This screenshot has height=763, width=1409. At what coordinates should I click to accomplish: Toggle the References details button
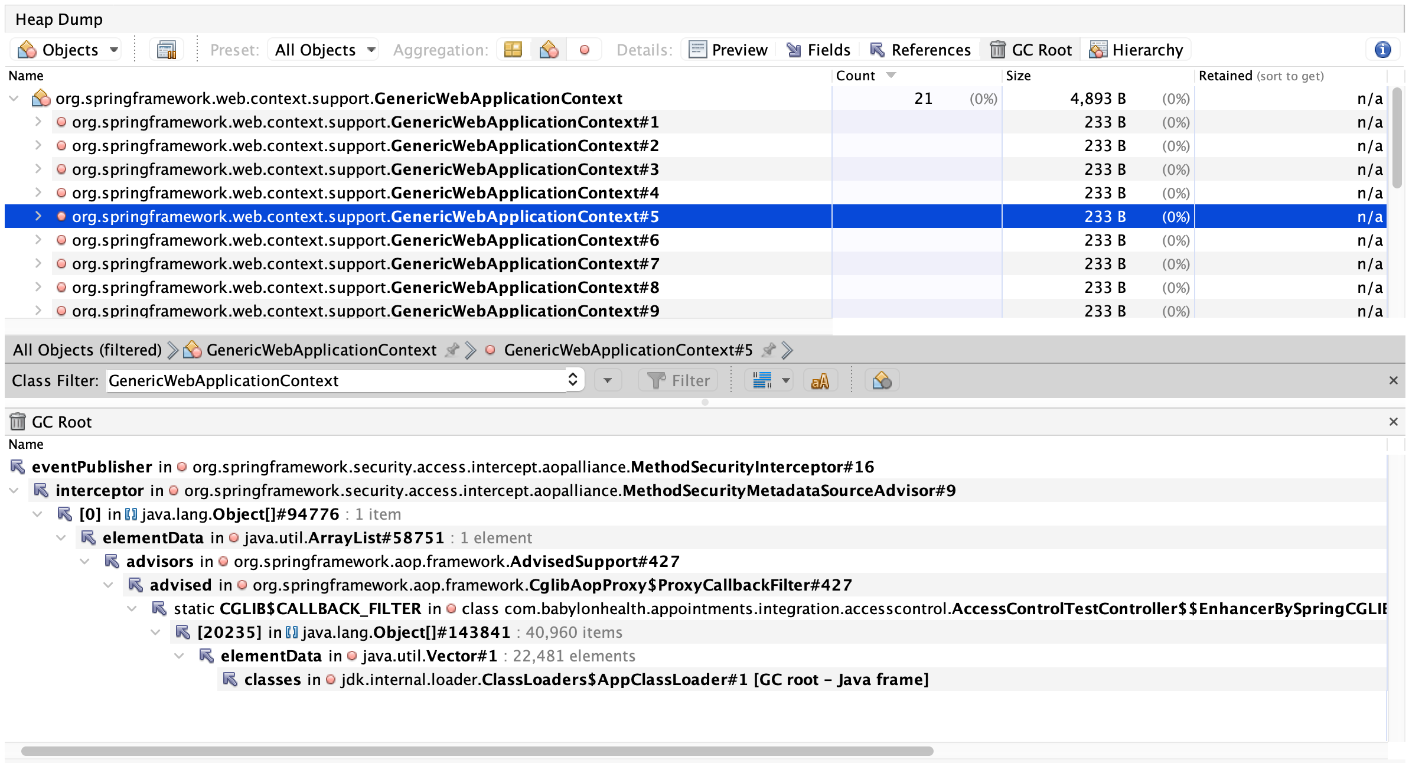[920, 50]
